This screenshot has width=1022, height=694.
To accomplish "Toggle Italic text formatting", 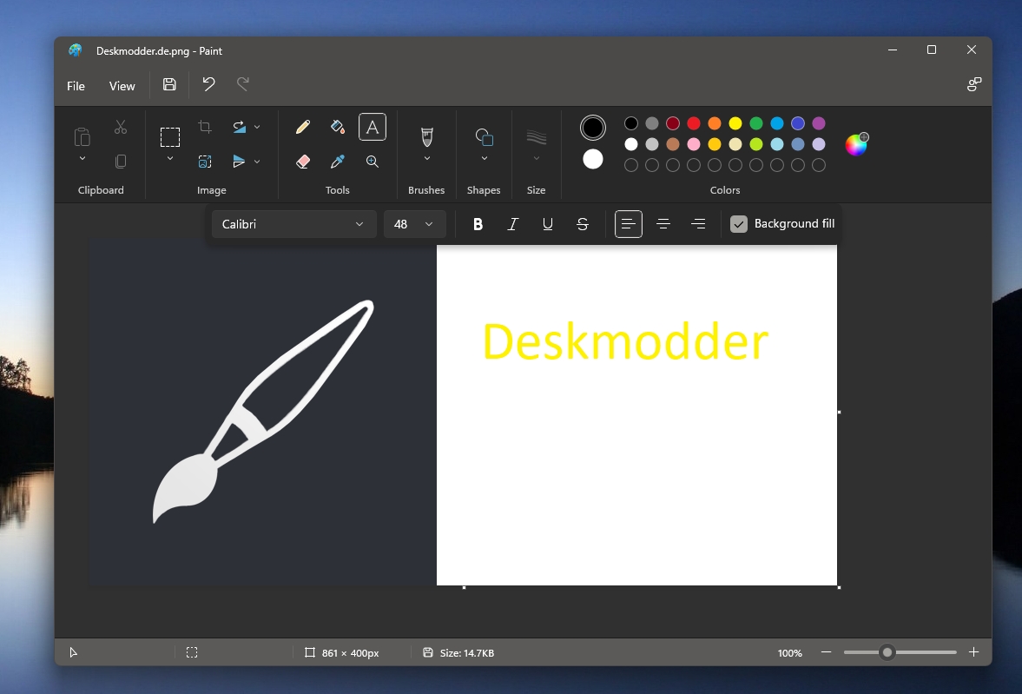I will (x=513, y=224).
